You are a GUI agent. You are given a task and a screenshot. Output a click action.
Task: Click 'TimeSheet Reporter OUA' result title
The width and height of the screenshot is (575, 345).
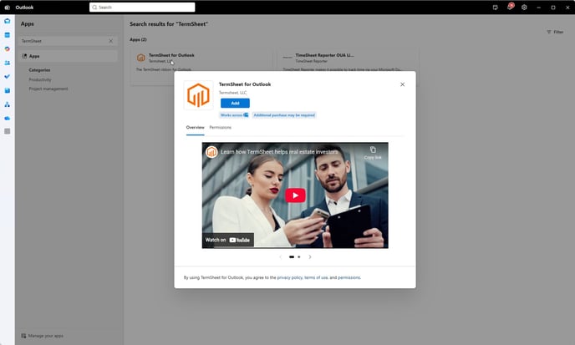324,55
